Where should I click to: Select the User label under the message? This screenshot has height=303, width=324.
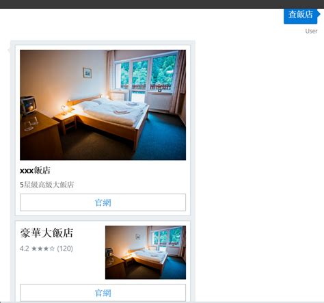pos(311,31)
